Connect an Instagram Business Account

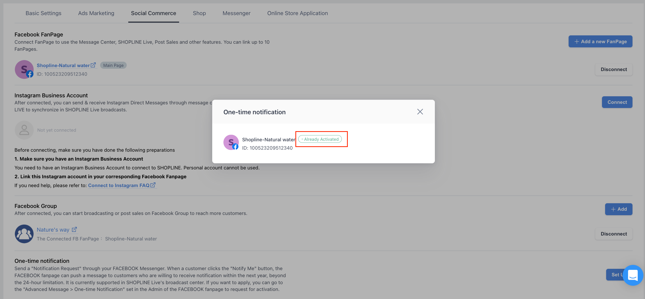(x=617, y=102)
